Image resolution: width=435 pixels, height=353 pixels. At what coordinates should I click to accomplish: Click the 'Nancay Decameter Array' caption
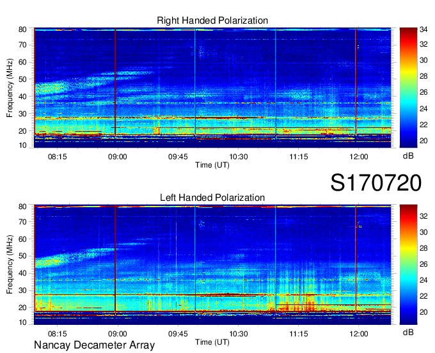(94, 345)
